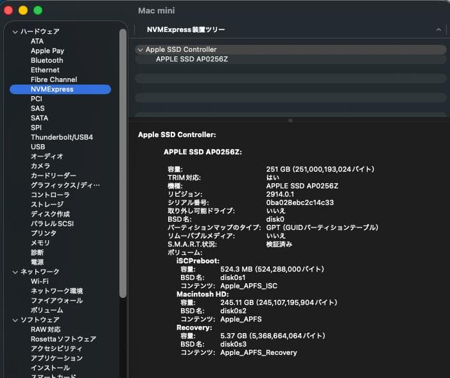Close the Mac mini window
The image size is (450, 378).
click(x=8, y=11)
